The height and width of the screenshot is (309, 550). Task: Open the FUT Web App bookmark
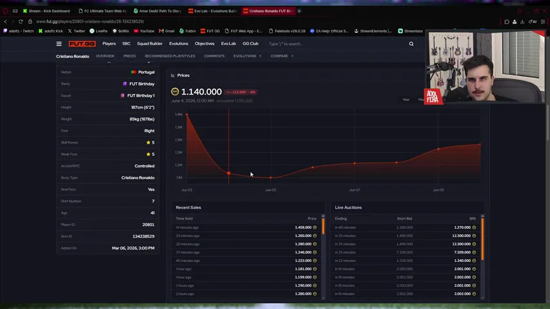(x=244, y=31)
